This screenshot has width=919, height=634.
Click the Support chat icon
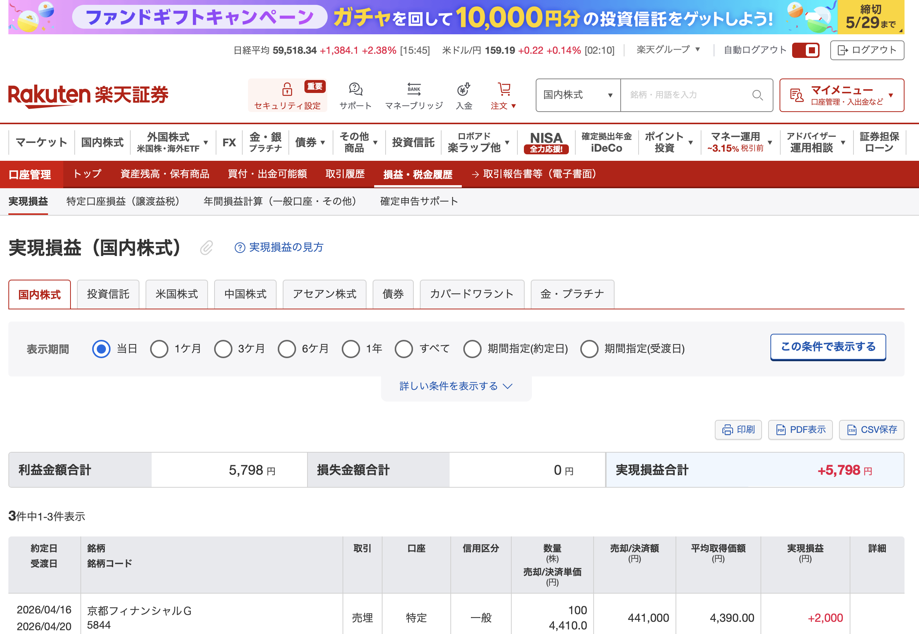tap(355, 90)
